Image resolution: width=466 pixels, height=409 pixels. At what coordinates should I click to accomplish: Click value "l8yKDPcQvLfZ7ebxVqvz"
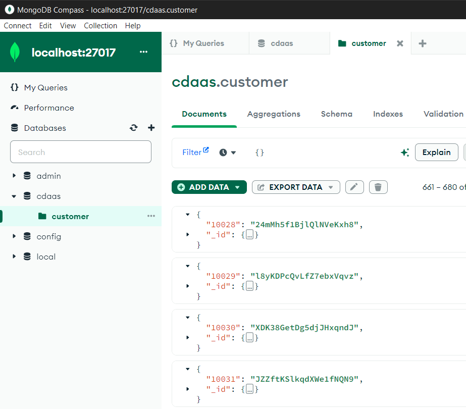point(304,276)
